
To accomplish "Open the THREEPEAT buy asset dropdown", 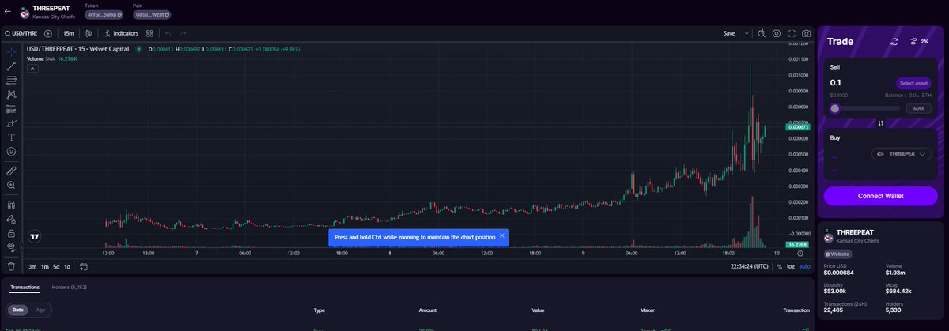I will click(902, 153).
